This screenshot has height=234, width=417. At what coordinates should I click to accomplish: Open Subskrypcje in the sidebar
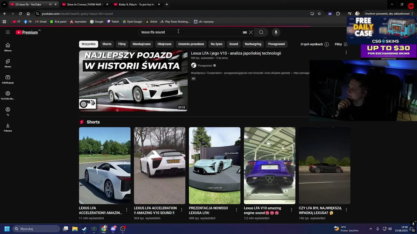[8, 79]
